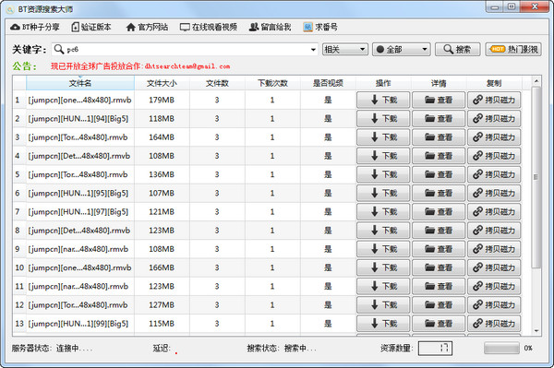Viewport: 554px width, 368px height.
Task: Download the file in row 13
Action: tap(383, 324)
